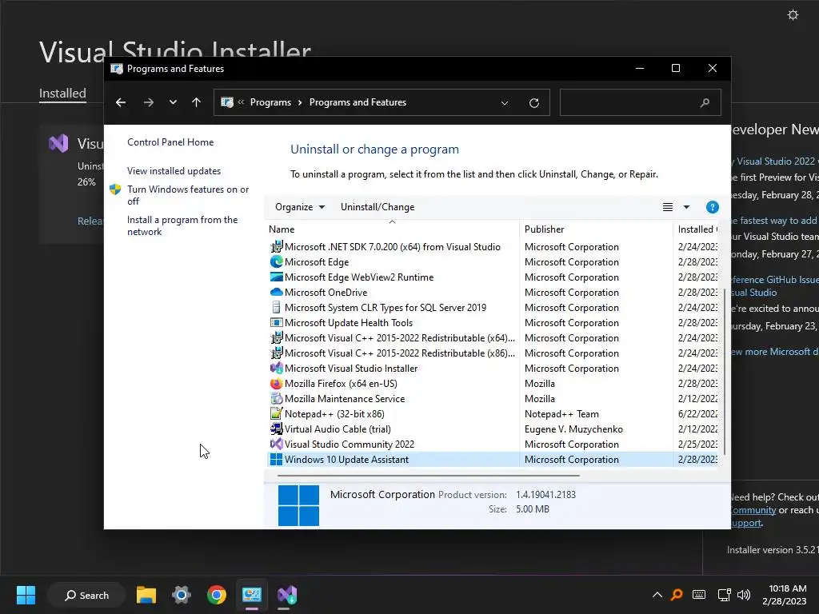Click the Notepad++ program icon
Viewport: 819px width, 614px height.
point(276,413)
